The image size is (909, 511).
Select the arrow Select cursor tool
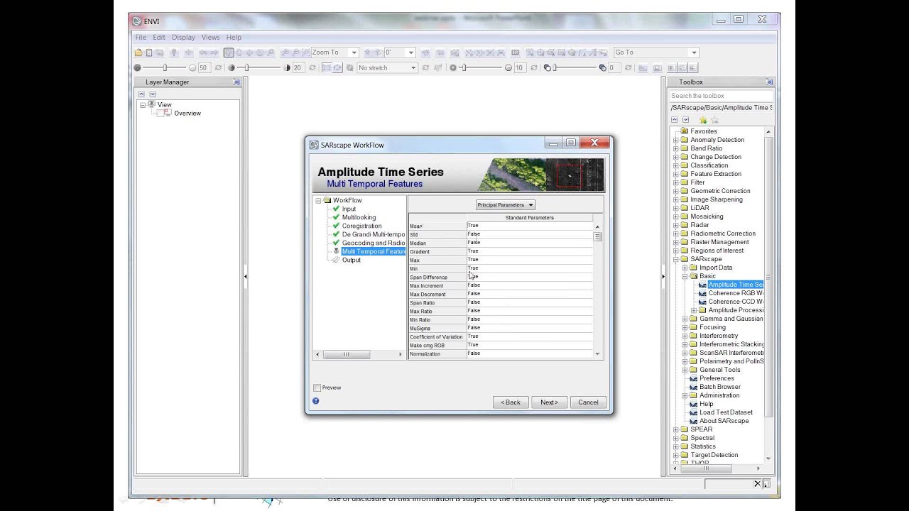tap(229, 53)
